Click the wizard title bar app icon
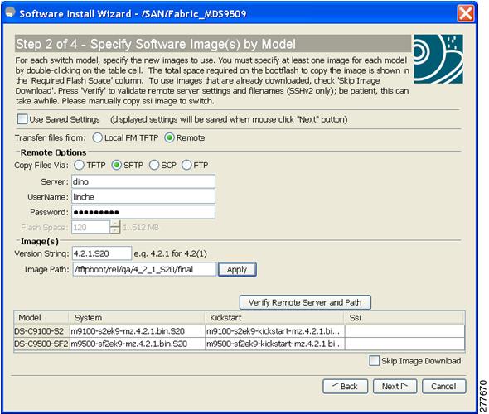This screenshot has width=489, height=414. pos(11,12)
